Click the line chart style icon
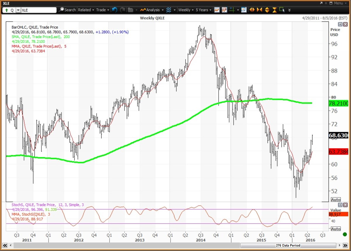The height and width of the screenshot is (251, 351). (217, 10)
